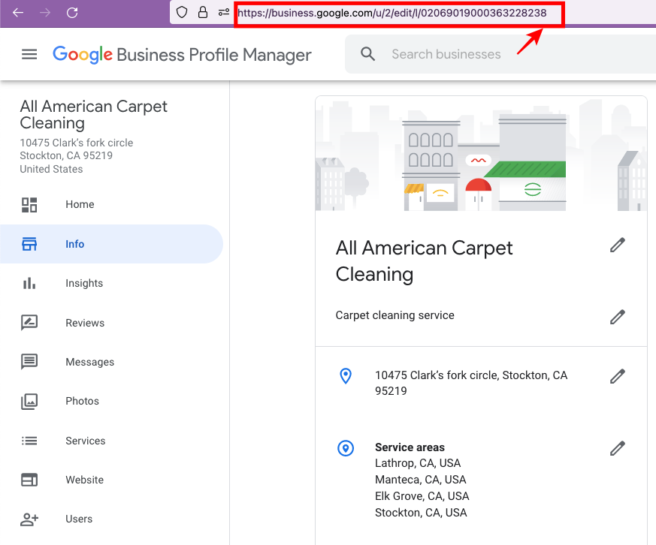Image resolution: width=656 pixels, height=545 pixels.
Task: Edit the business address pencil icon
Action: click(618, 376)
